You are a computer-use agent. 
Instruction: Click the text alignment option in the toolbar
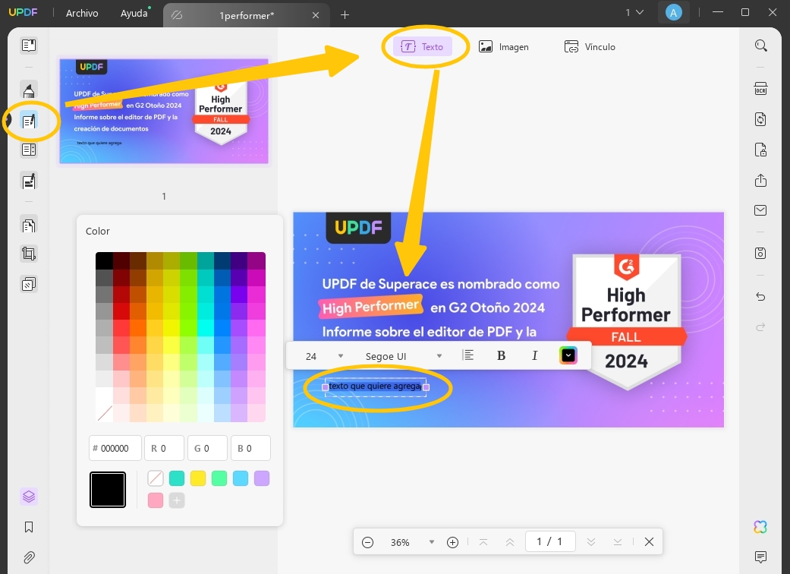pyautogui.click(x=468, y=355)
